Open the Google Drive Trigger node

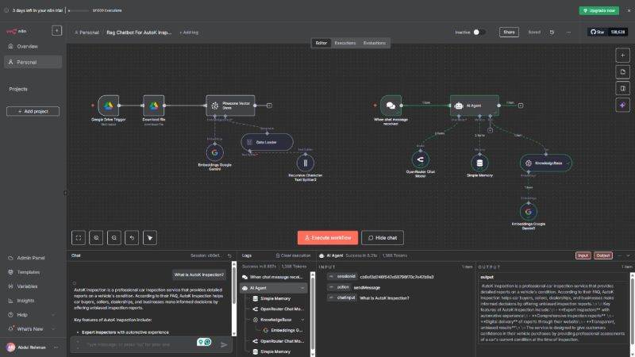click(108, 106)
